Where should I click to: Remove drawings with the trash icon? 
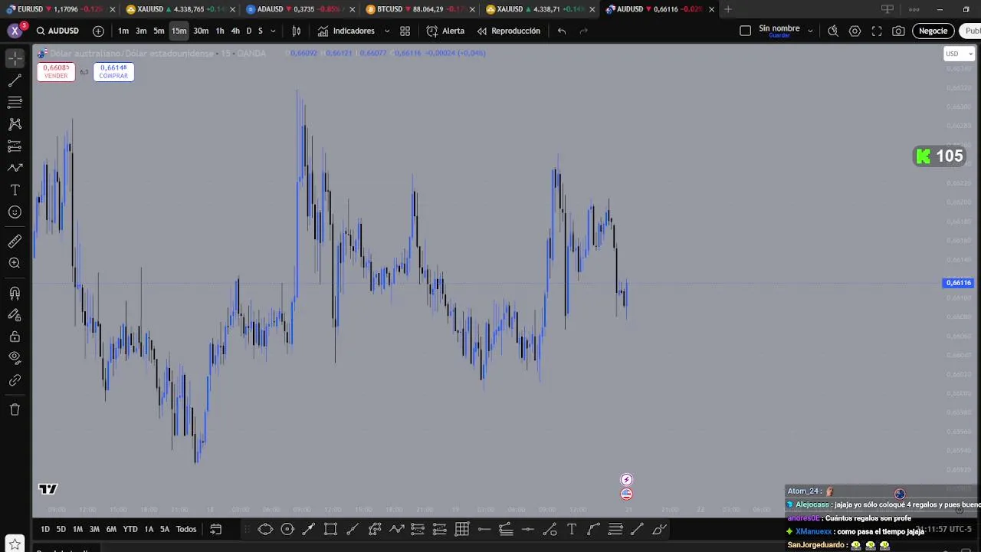15,409
